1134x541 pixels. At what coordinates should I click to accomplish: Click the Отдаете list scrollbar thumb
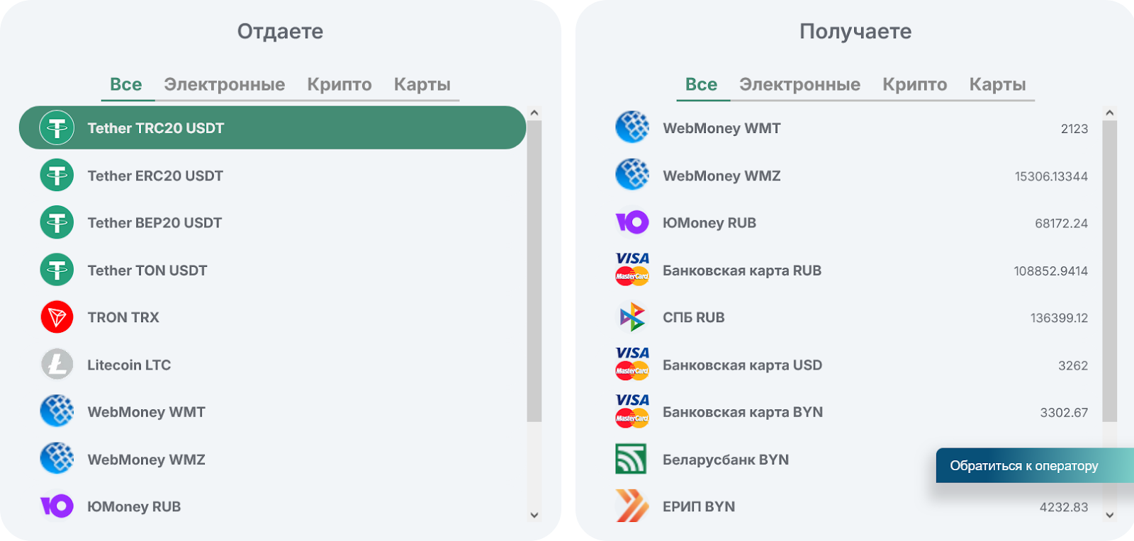click(534, 269)
